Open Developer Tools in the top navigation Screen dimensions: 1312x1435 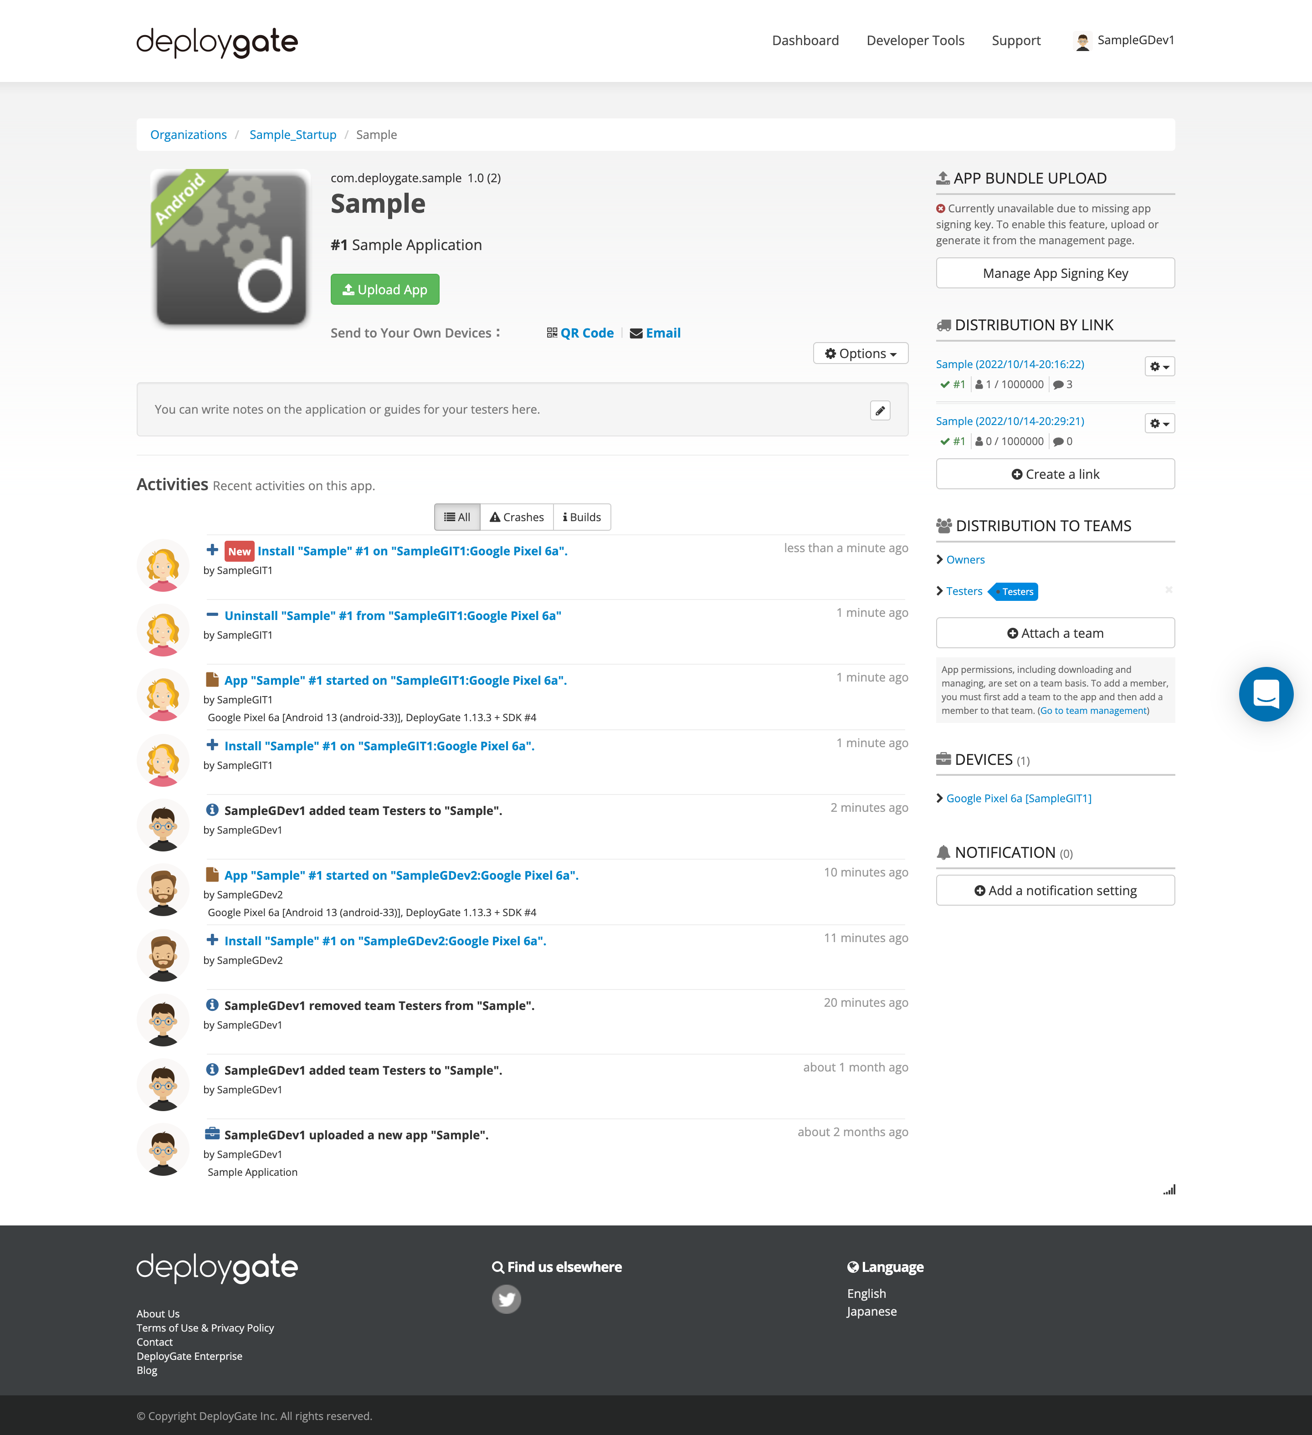(x=915, y=41)
